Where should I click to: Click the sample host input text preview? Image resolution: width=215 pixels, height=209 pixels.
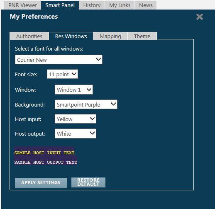tap(44, 153)
